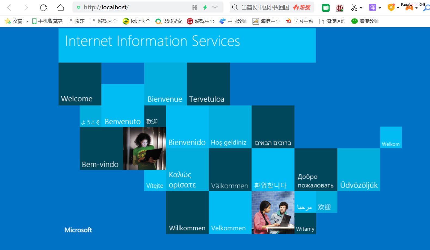Open the QR code icon in address bar

(195, 7)
